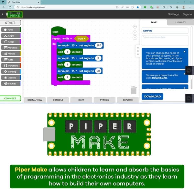
Task: Center the workspace with the crosshair icon
Action: click(x=135, y=27)
